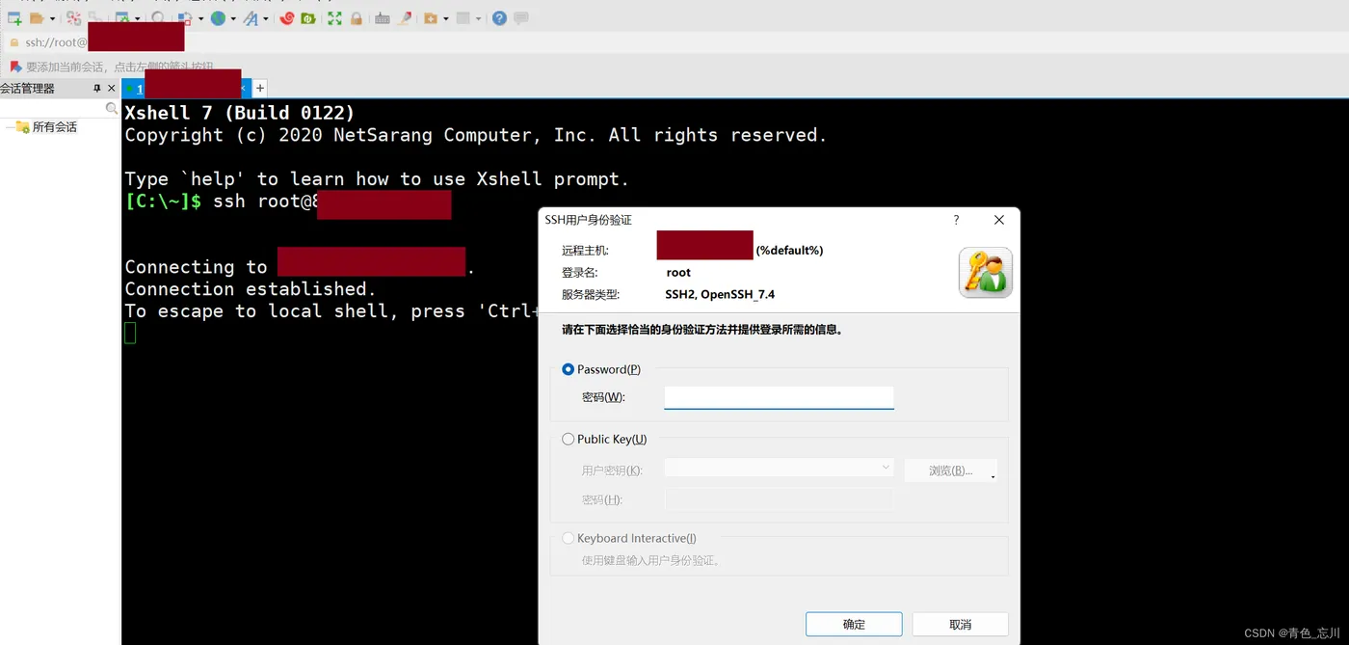The height and width of the screenshot is (645, 1349).
Task: Click the 'SSH2, OpenSSH_7.4' server type text
Action: (720, 295)
